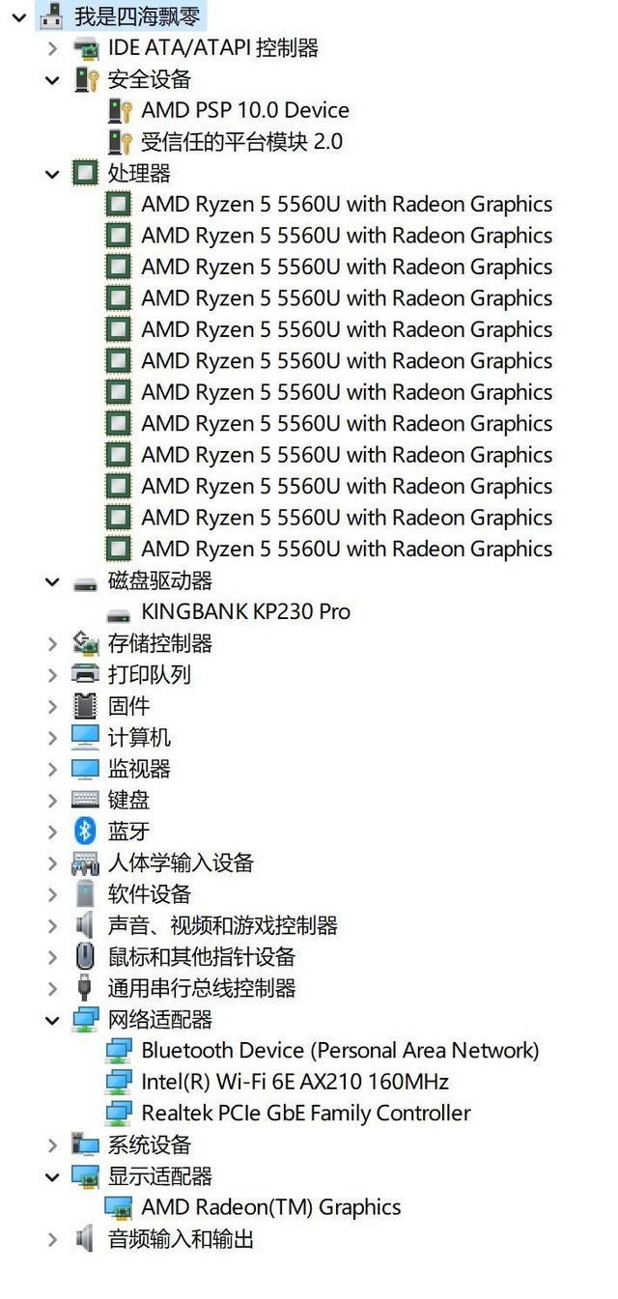The image size is (618, 1299).
Task: Select KINGBANK KP230 Pro disk entry
Action: click(245, 611)
